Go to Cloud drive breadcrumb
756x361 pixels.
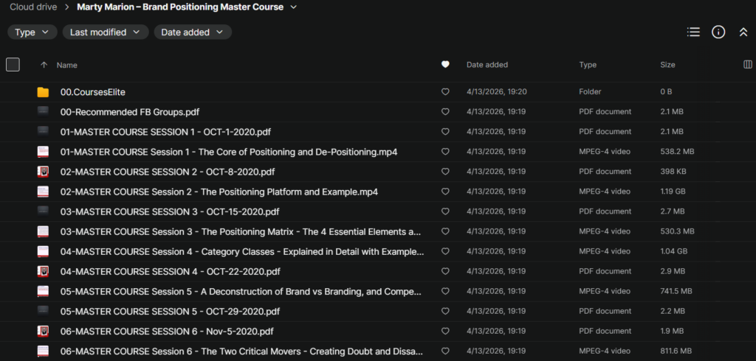point(34,7)
